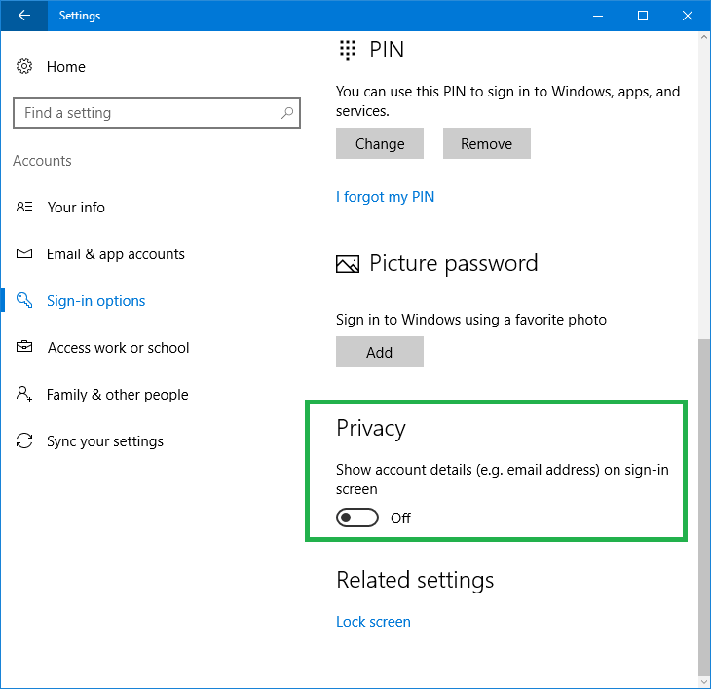Click the PIN section heading
The width and height of the screenshot is (711, 689).
(x=387, y=50)
